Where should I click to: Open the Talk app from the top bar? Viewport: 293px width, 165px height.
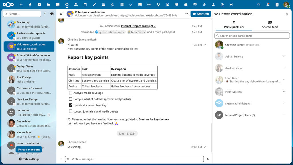pos(67,4)
